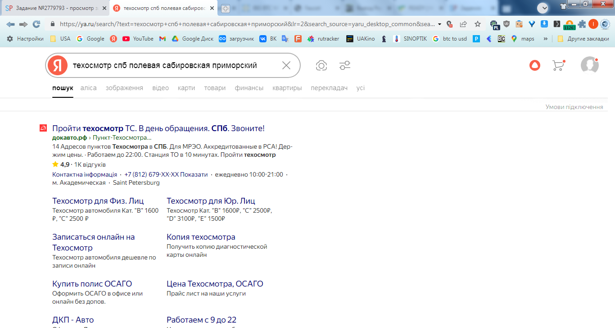Open the USA bookmarks folder

[x=60, y=39]
